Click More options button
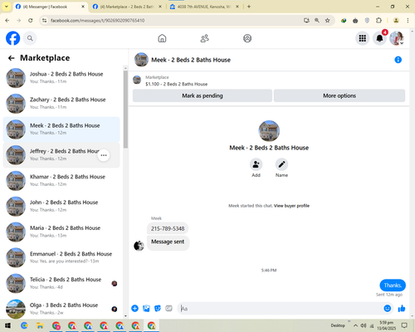The height and width of the screenshot is (332, 415). (339, 95)
